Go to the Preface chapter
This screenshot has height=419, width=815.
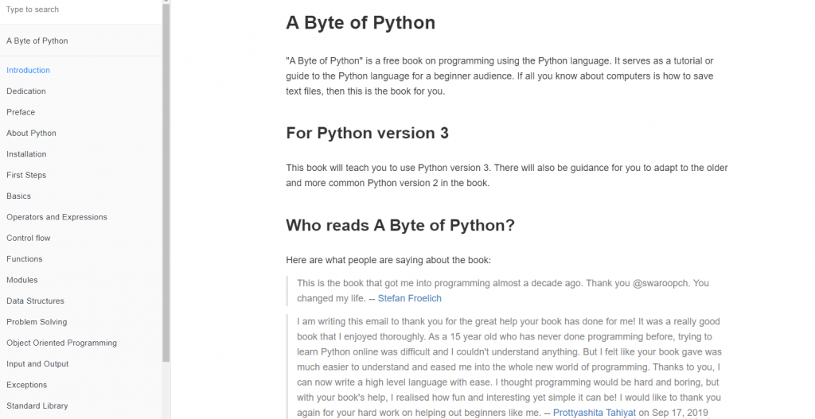coord(21,112)
